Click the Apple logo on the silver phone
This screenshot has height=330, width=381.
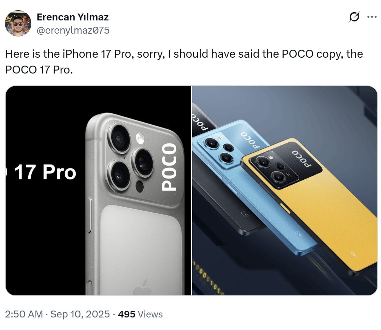(142, 286)
